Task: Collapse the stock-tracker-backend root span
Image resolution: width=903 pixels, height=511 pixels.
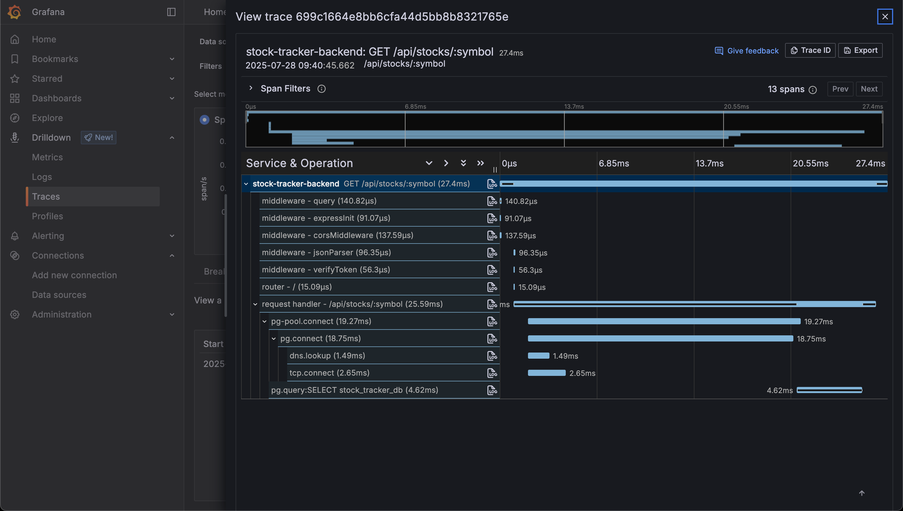Action: [x=246, y=184]
